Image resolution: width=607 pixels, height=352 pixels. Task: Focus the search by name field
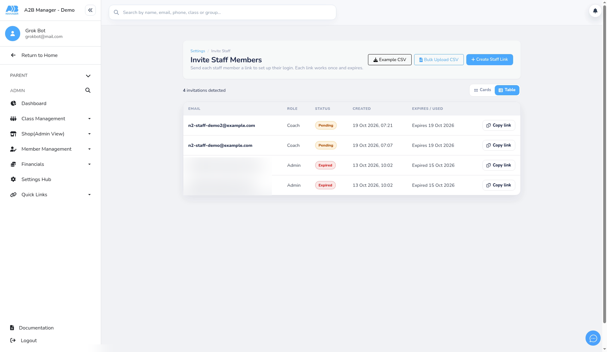tap(223, 12)
